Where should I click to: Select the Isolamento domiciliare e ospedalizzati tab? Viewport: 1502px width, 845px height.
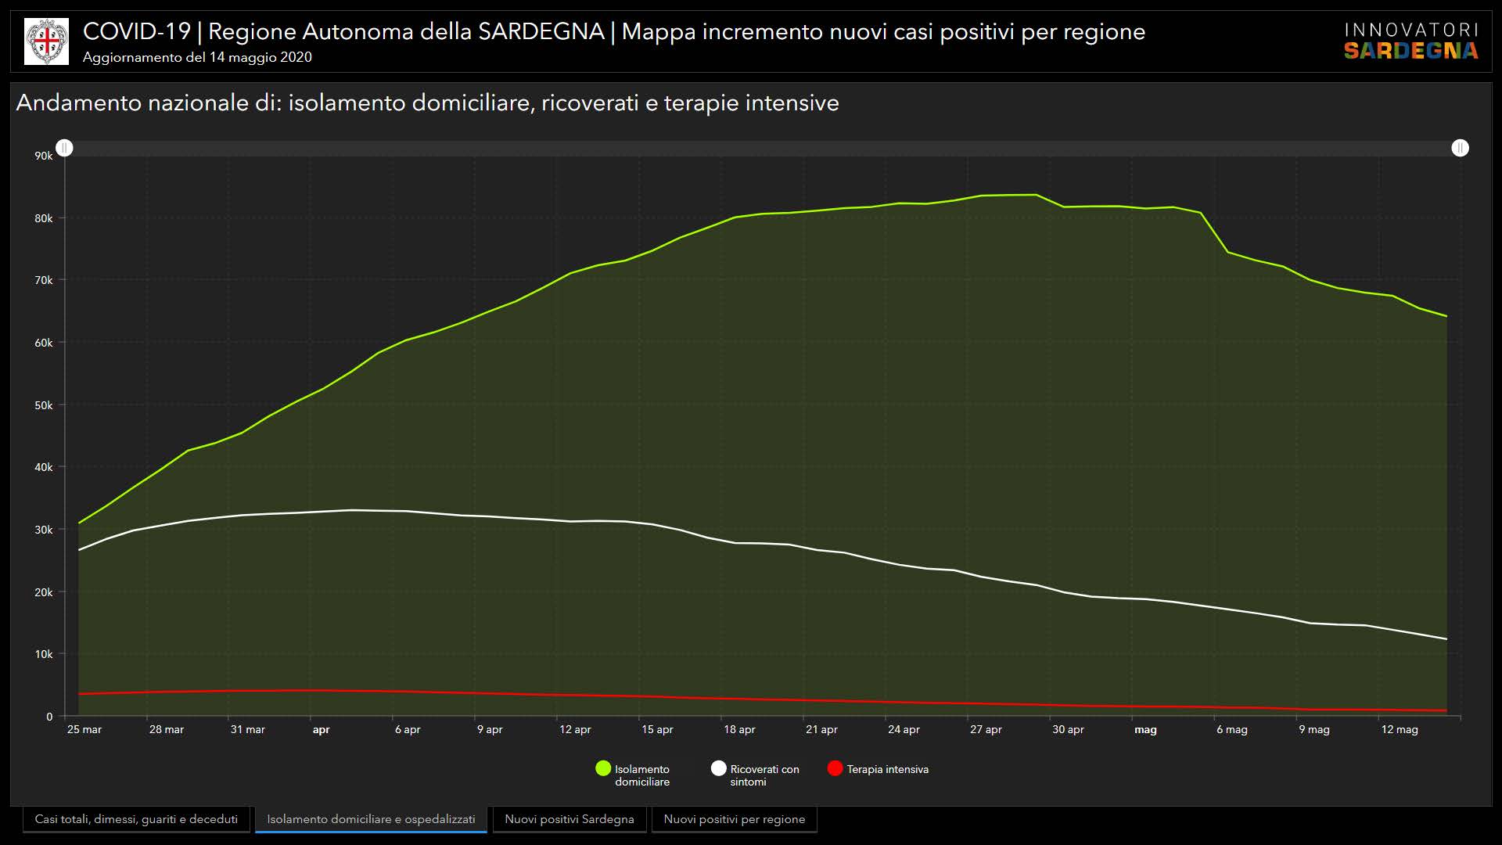tap(371, 819)
